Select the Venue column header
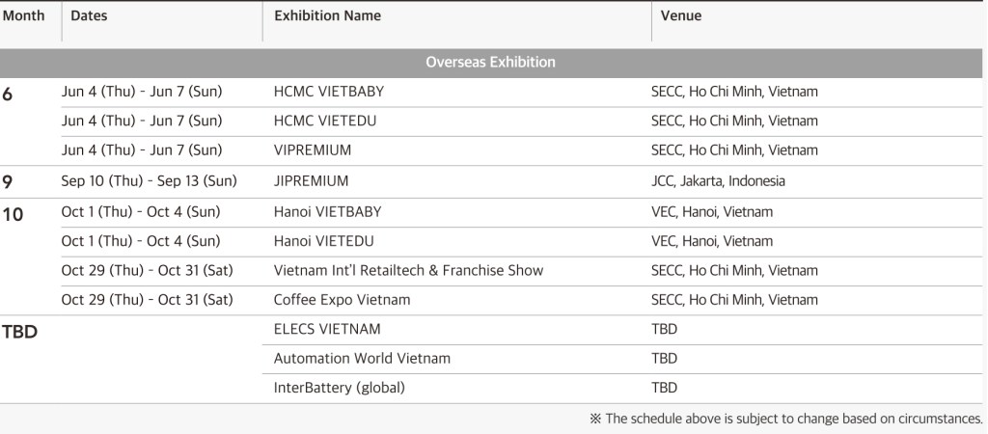988x434 pixels. click(680, 15)
